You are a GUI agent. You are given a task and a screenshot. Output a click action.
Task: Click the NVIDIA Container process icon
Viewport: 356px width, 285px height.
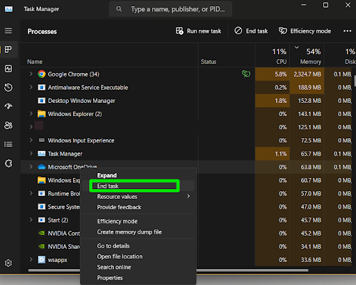[42, 233]
